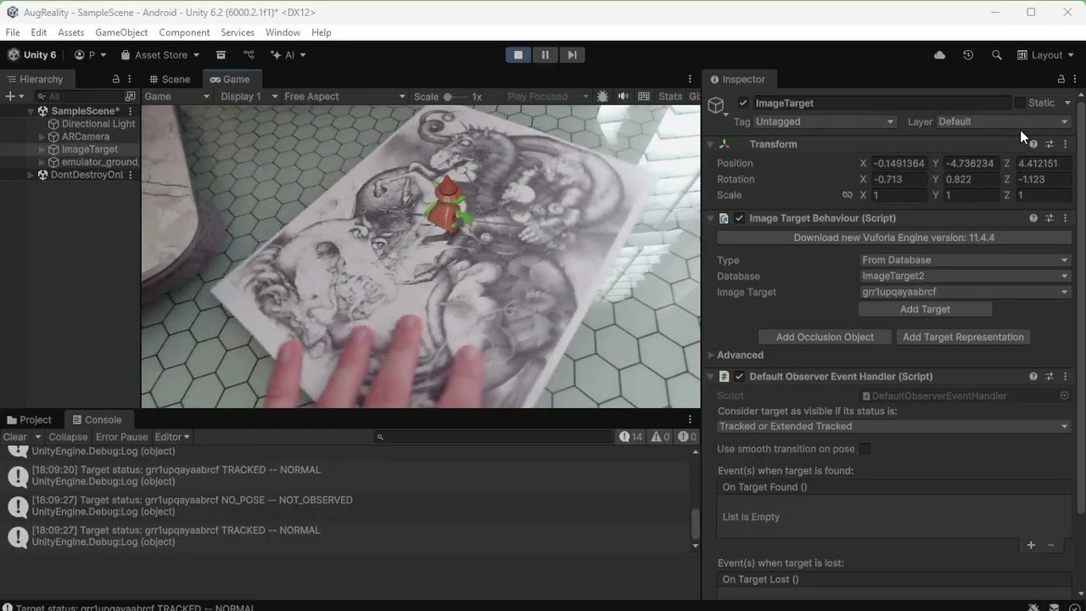Toggle the warning message filter
This screenshot has width=1086, height=611.
(660, 437)
